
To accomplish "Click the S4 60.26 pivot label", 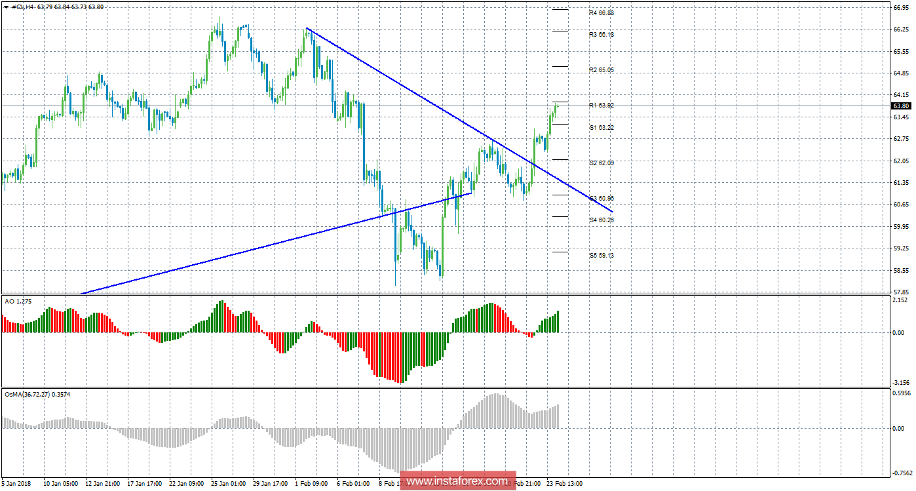I will point(601,220).
